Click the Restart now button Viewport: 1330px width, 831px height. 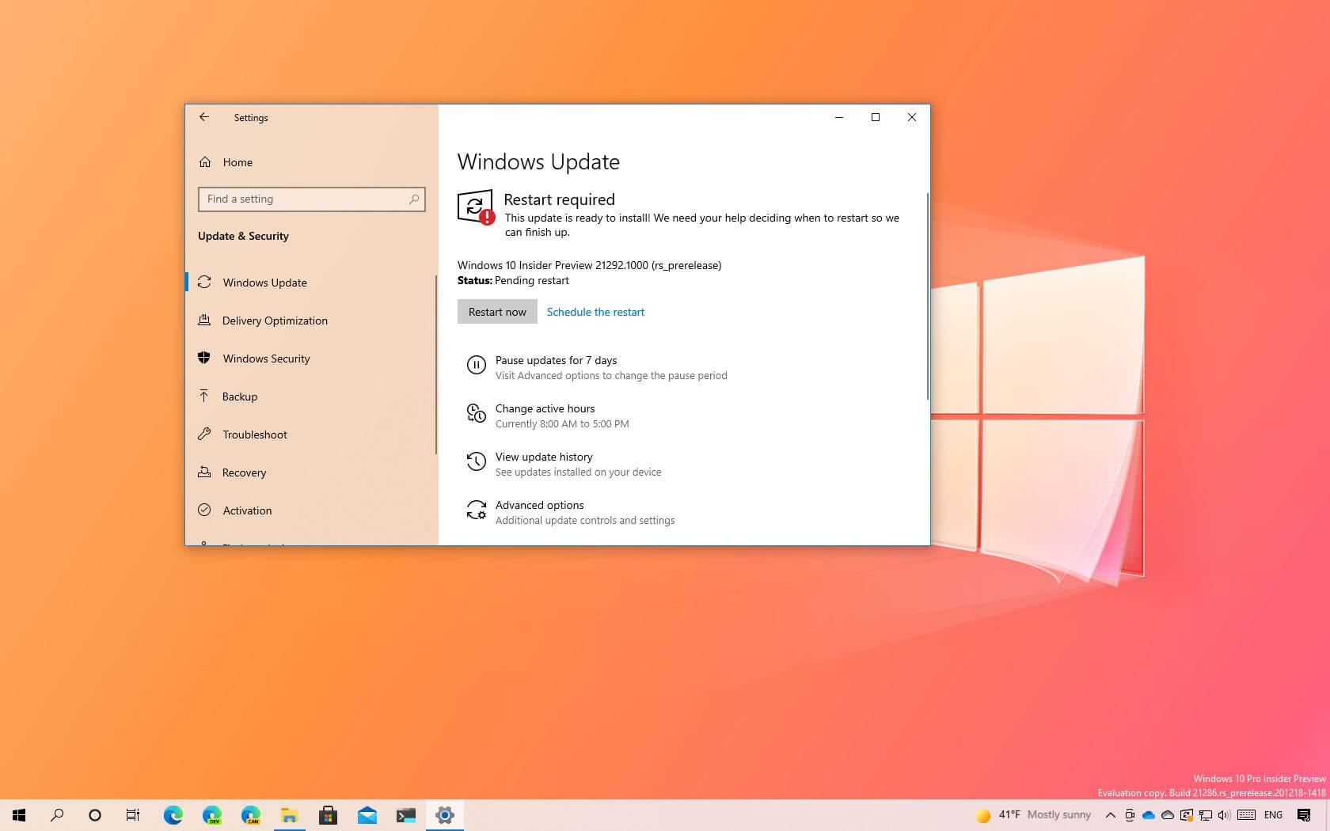click(497, 311)
